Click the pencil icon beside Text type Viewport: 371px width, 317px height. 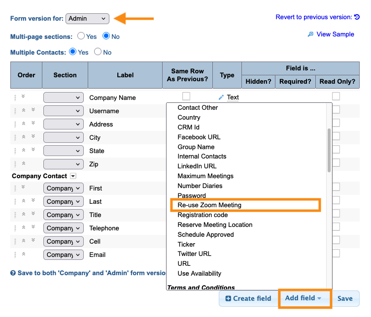pyautogui.click(x=221, y=97)
